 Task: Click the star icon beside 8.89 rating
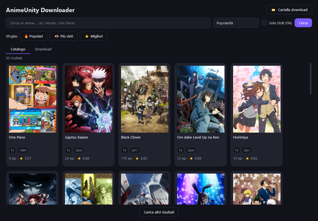pyautogui.click(x=191, y=158)
